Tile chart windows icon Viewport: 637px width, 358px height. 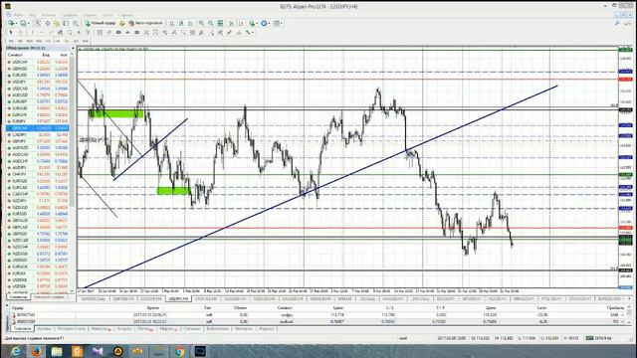click(220, 23)
